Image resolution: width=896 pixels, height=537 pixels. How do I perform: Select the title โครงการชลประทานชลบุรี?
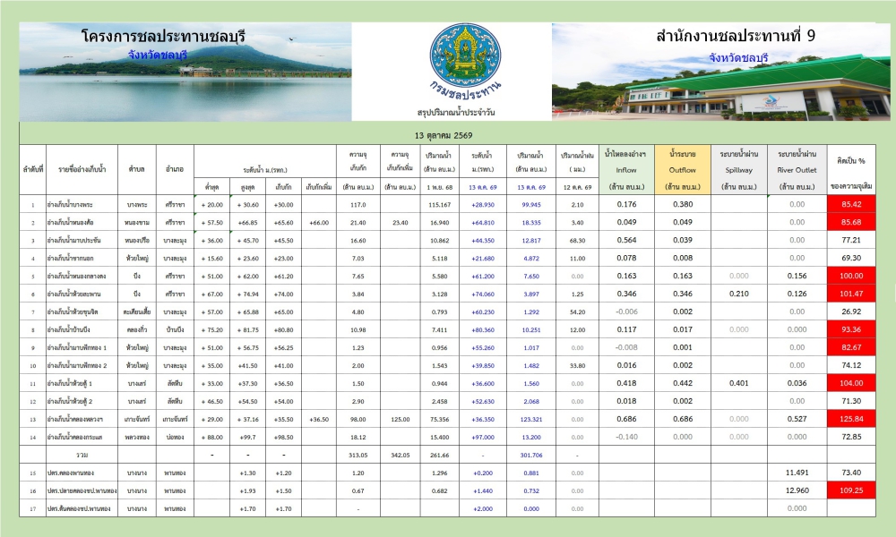163,37
